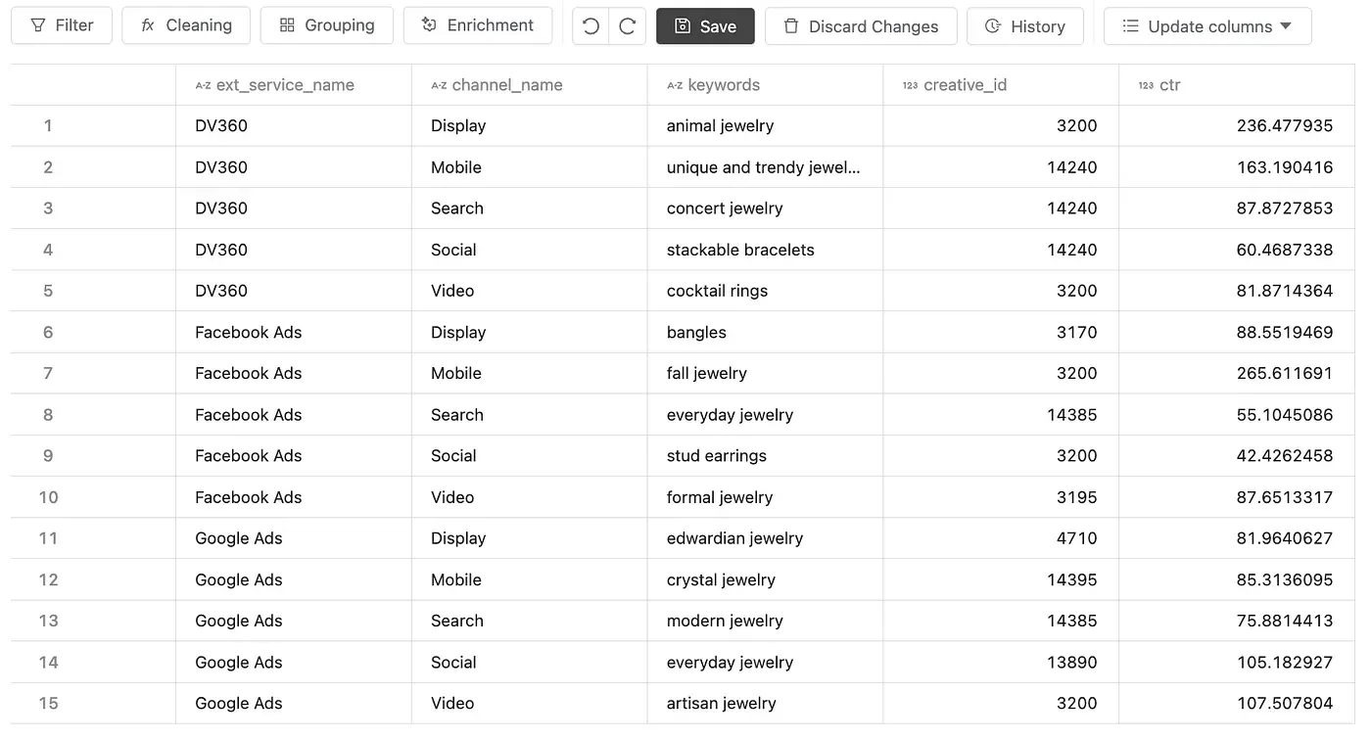
Task: Open the Grouping tool
Action: click(x=327, y=25)
